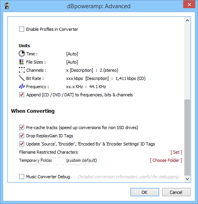Click [ Choose Folder ] for Temporary Folder

[166, 160]
